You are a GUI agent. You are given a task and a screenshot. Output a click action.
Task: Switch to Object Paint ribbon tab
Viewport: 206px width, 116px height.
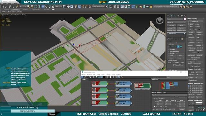pyautogui.click(x=36, y=10)
